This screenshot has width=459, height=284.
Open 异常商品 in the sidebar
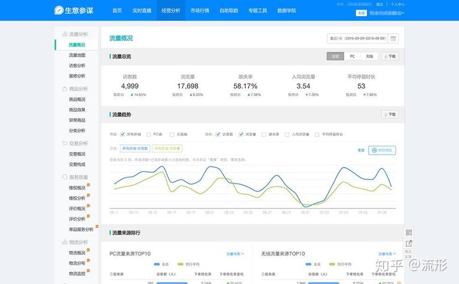[77, 120]
